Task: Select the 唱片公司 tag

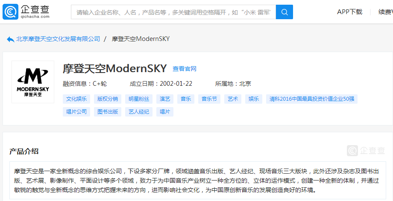Action: [76, 112]
